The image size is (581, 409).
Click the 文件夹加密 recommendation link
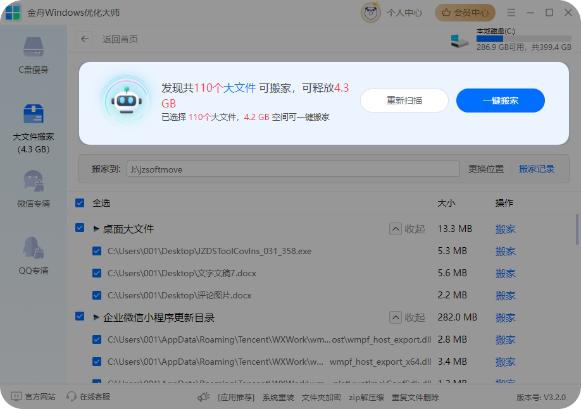[322, 398]
